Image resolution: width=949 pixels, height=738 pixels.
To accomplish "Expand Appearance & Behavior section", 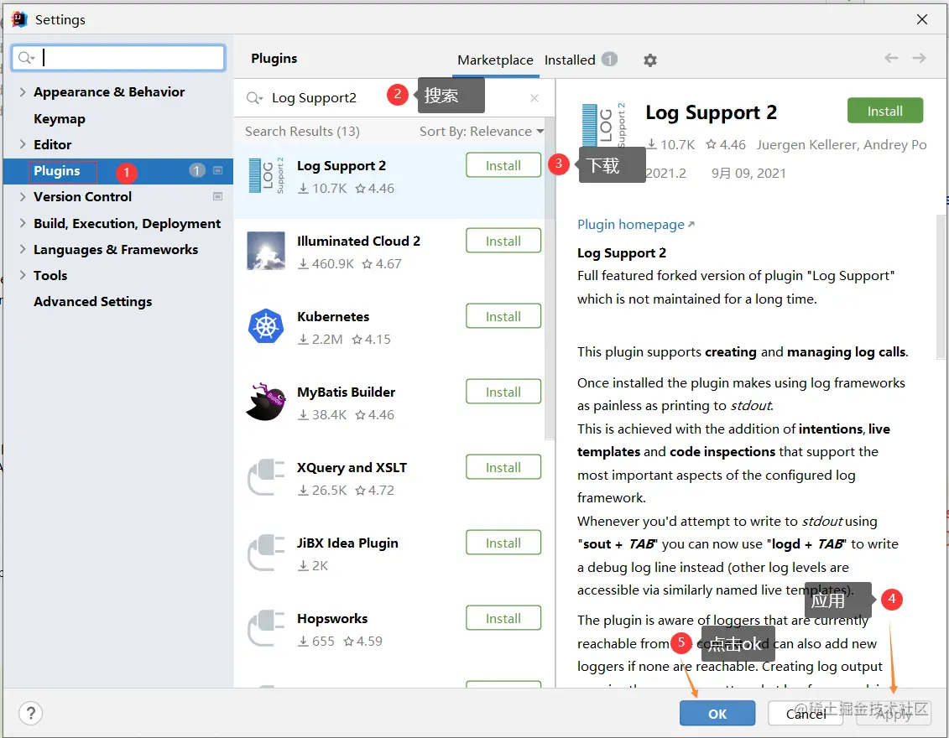I will pos(23,92).
